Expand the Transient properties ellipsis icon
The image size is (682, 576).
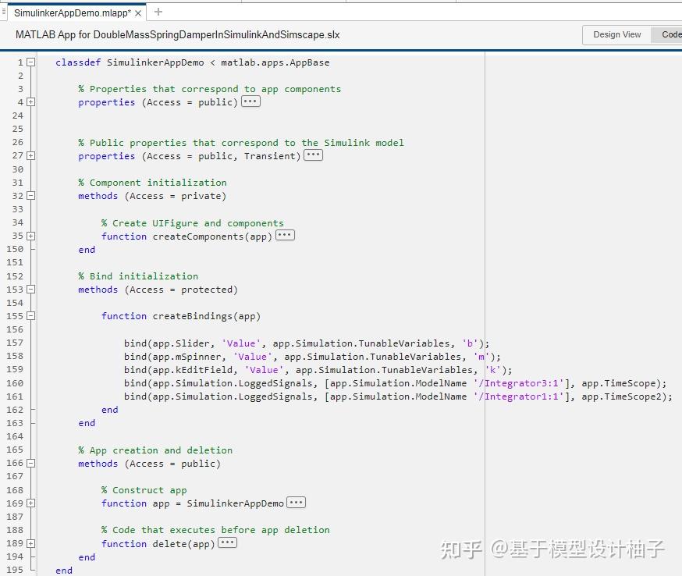point(313,155)
